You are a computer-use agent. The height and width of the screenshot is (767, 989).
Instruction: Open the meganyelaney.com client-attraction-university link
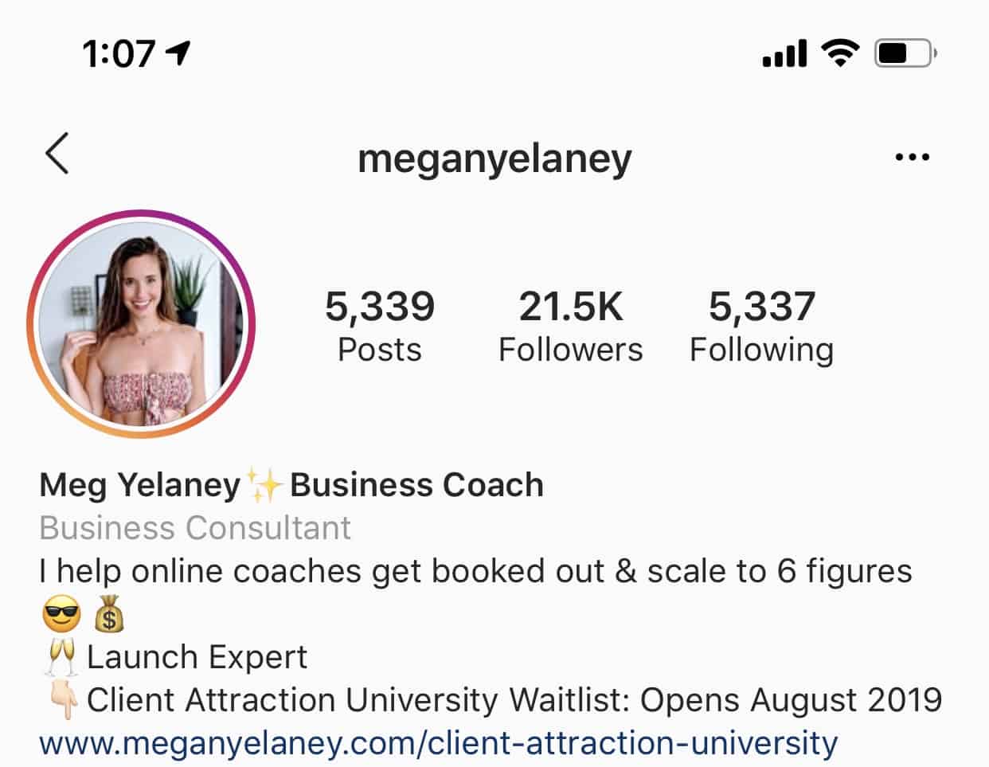[x=439, y=743]
